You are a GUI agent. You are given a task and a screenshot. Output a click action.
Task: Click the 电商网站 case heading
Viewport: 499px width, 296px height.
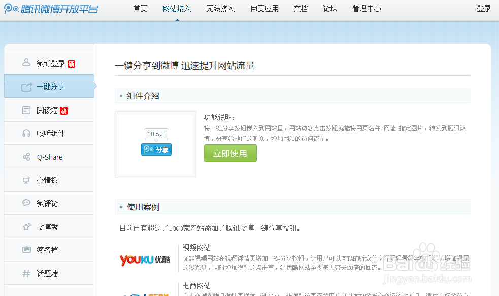[x=196, y=286]
